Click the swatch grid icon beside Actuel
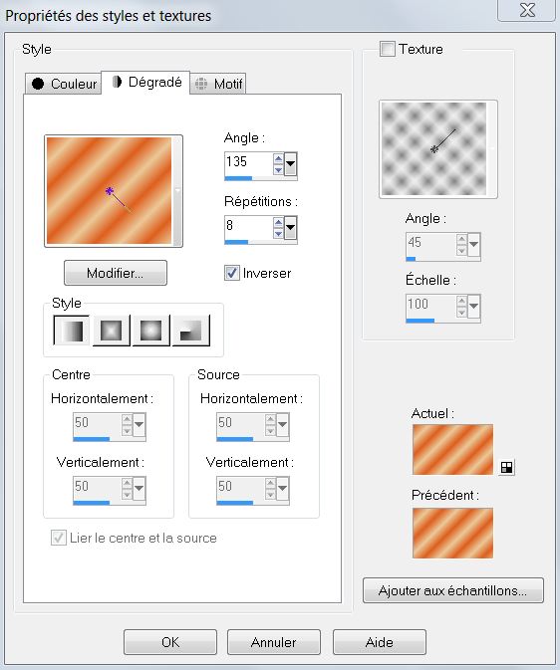560x670 pixels. pyautogui.click(x=506, y=468)
